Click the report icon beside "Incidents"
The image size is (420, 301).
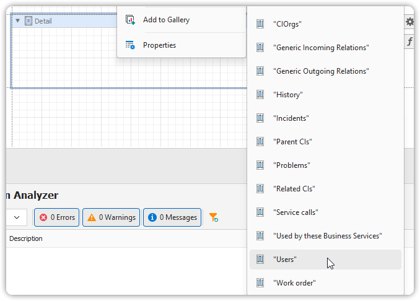pos(261,118)
